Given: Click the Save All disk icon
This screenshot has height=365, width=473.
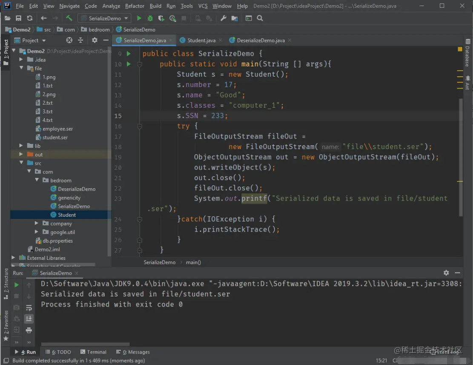Looking at the screenshot, I should (18, 18).
